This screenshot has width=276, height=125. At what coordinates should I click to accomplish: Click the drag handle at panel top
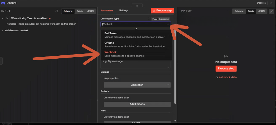tap(137, 5)
